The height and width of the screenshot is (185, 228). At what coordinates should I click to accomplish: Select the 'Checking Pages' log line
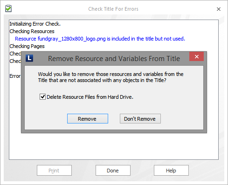point(27,46)
